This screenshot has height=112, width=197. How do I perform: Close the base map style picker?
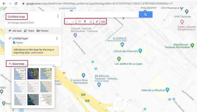click(53, 67)
